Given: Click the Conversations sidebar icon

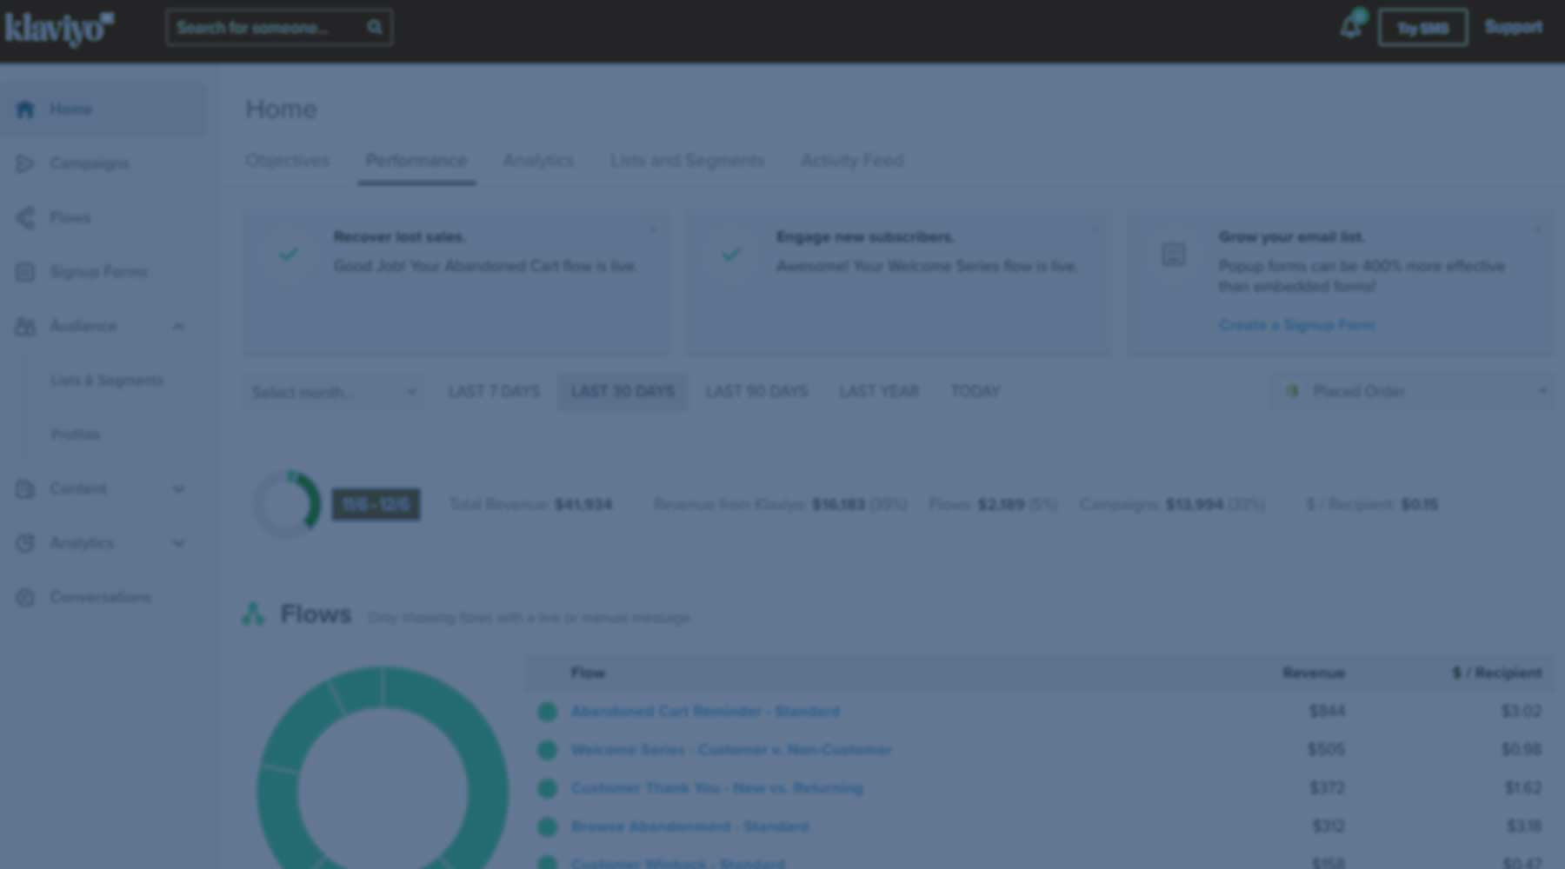Looking at the screenshot, I should point(25,597).
